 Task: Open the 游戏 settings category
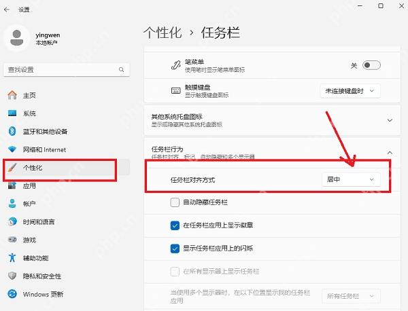click(x=66, y=240)
